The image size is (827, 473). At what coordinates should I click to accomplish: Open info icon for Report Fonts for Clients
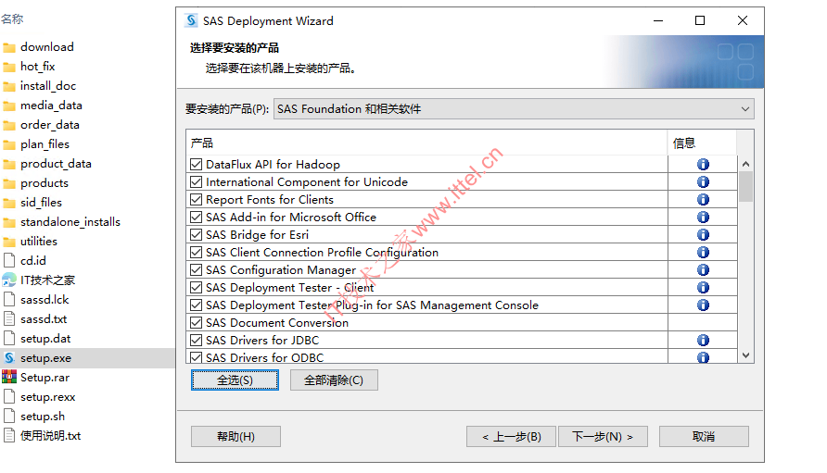pyautogui.click(x=703, y=200)
